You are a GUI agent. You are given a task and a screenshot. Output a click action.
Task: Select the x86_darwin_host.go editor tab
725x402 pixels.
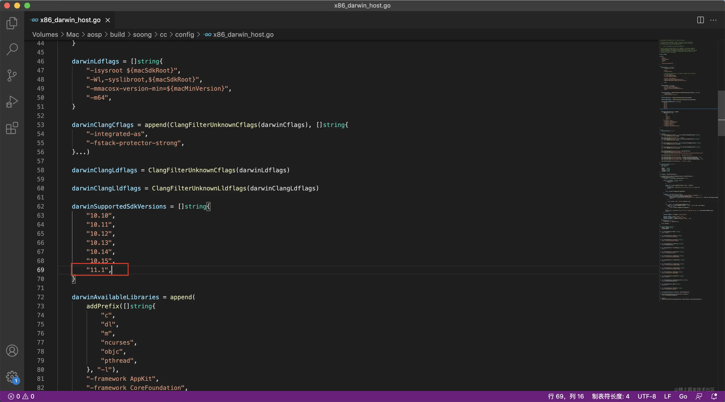[70, 20]
